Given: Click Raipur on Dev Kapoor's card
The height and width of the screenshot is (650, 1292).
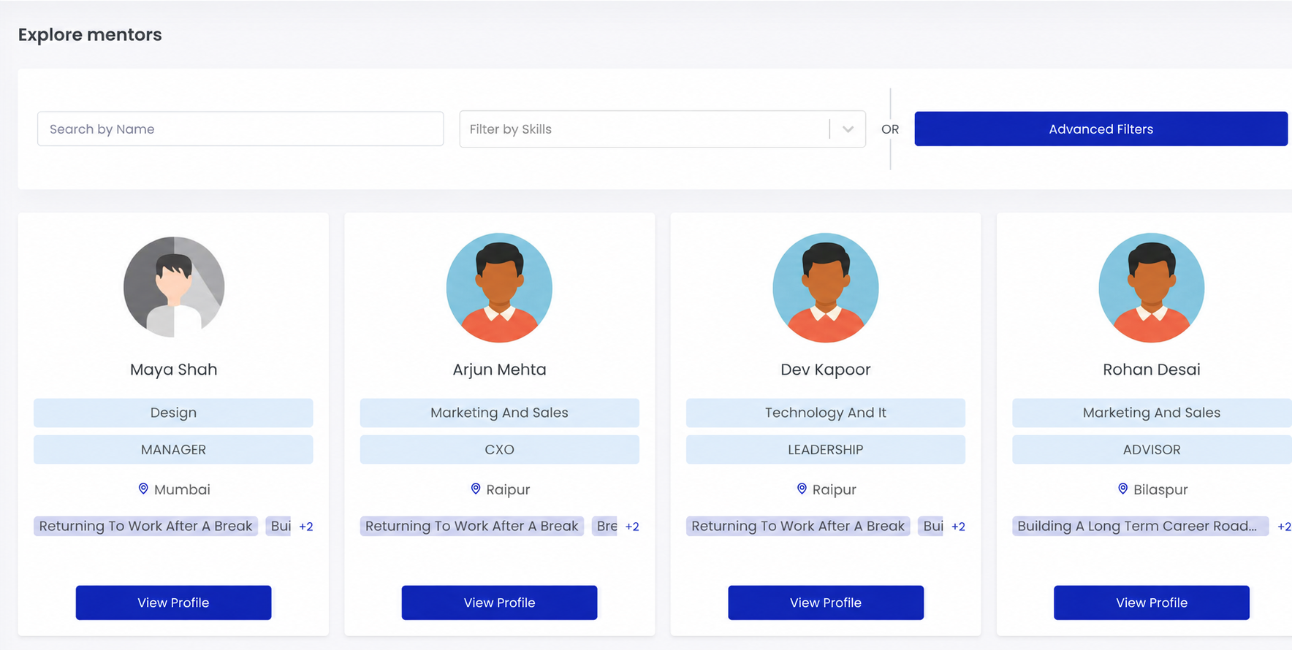Looking at the screenshot, I should (834, 489).
